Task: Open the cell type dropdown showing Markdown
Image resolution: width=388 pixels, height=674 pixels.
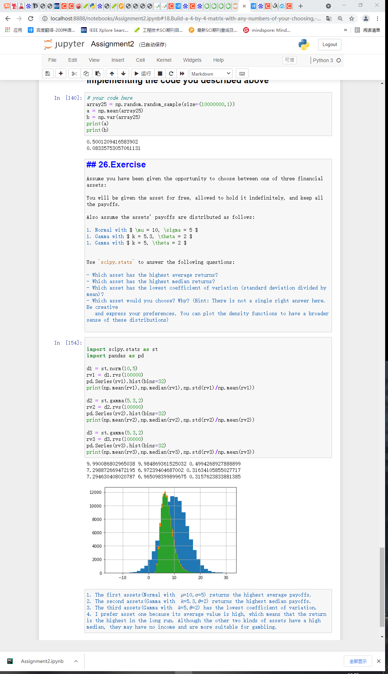Action: tap(211, 74)
